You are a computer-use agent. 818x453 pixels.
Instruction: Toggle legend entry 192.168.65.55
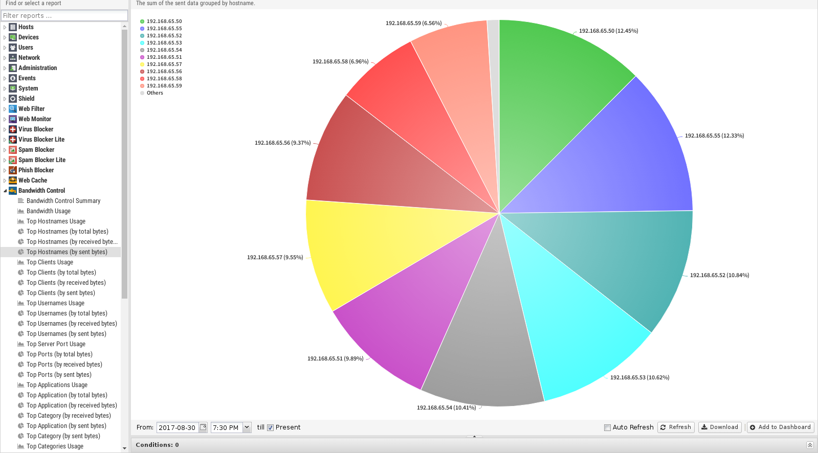point(161,29)
